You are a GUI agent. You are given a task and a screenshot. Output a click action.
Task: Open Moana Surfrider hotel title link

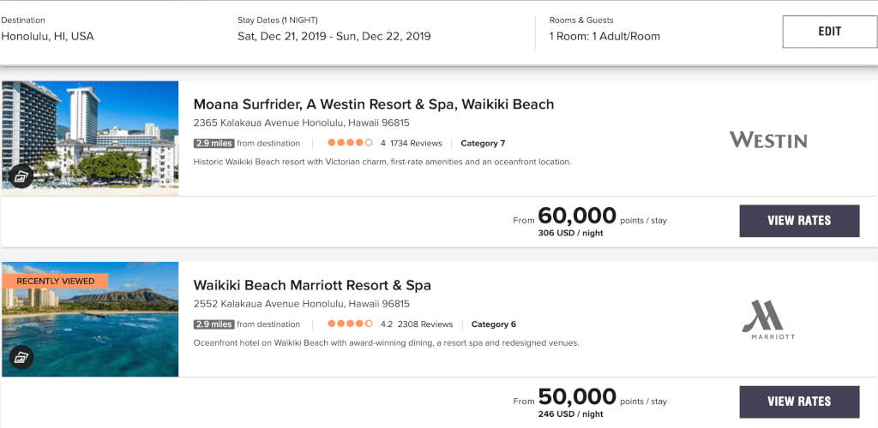(x=374, y=104)
